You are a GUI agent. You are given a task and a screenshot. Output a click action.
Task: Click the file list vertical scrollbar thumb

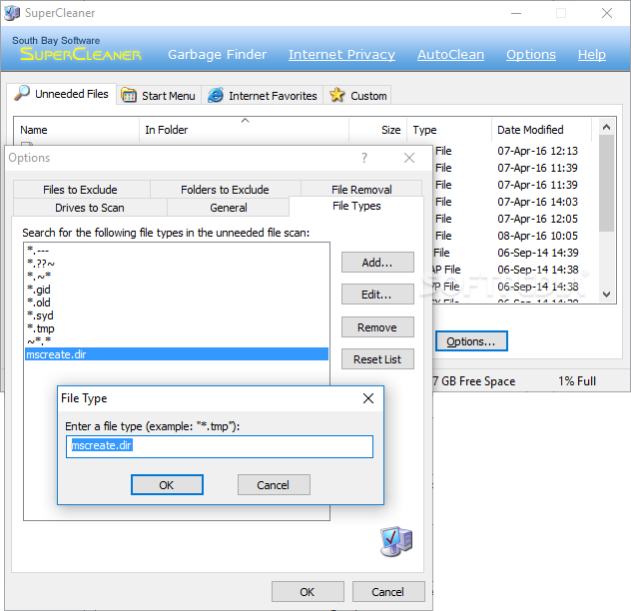tap(606, 184)
